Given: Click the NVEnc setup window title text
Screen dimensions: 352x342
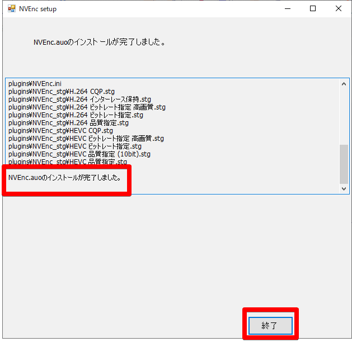Looking at the screenshot, I should click(x=37, y=9).
